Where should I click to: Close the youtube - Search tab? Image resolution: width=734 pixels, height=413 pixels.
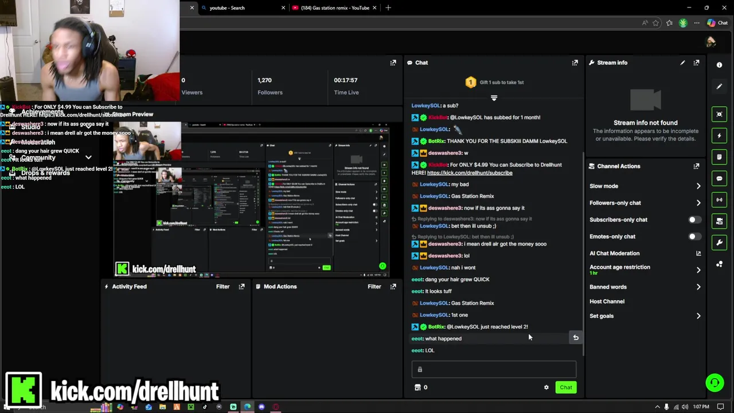[x=283, y=7]
